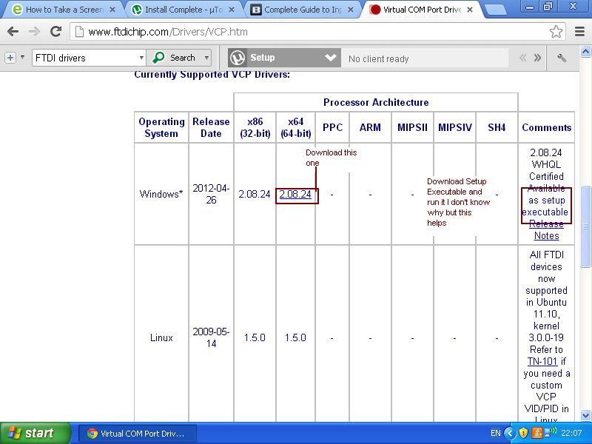Expand the Search button options arrow

tap(207, 58)
